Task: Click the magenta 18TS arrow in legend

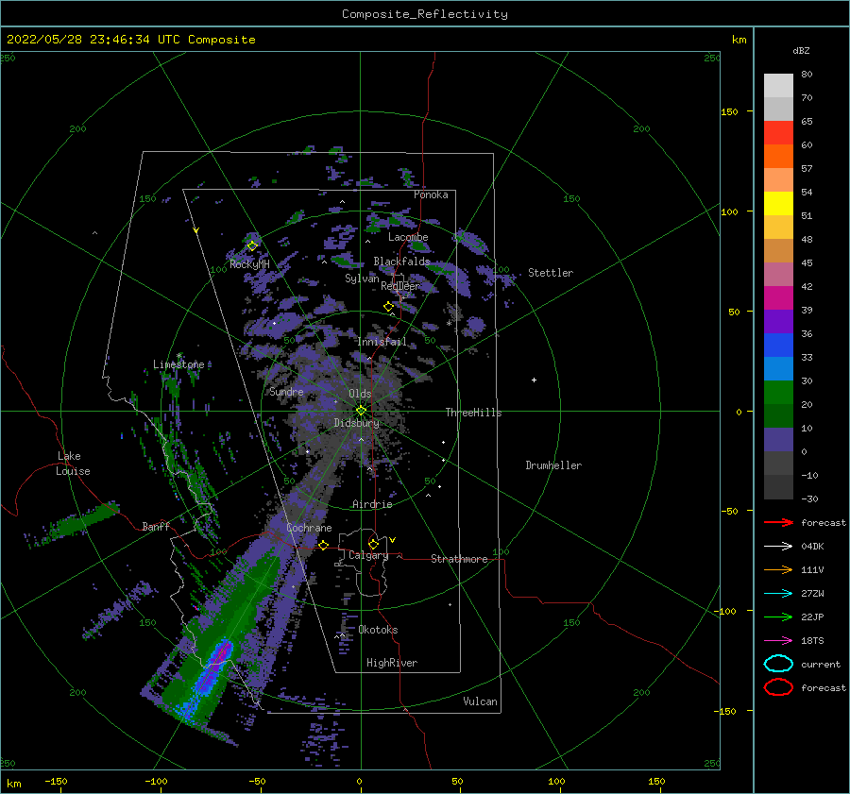Action: point(778,641)
